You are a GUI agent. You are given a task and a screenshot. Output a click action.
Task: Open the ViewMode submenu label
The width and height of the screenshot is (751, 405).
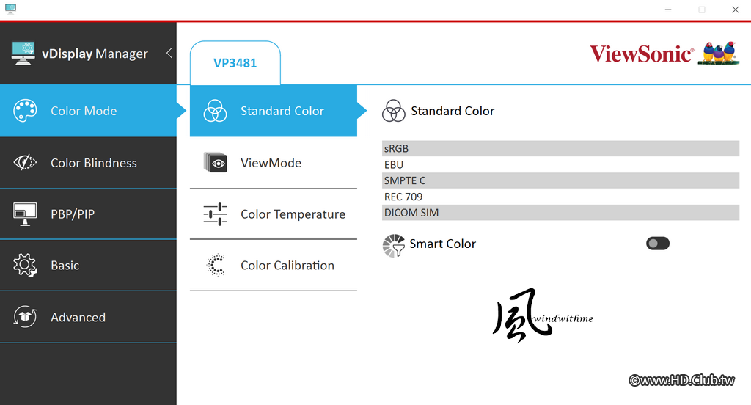[x=271, y=163]
